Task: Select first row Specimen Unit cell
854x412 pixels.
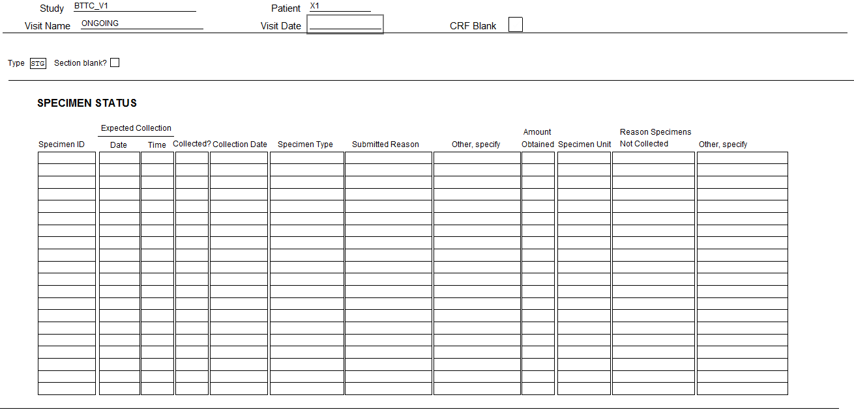Action: click(583, 158)
